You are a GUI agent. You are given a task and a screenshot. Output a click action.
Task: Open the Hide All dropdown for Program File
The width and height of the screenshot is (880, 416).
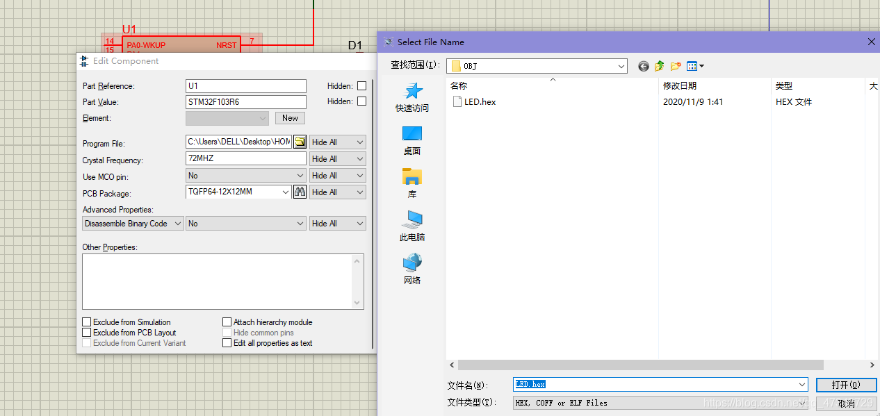tap(337, 142)
